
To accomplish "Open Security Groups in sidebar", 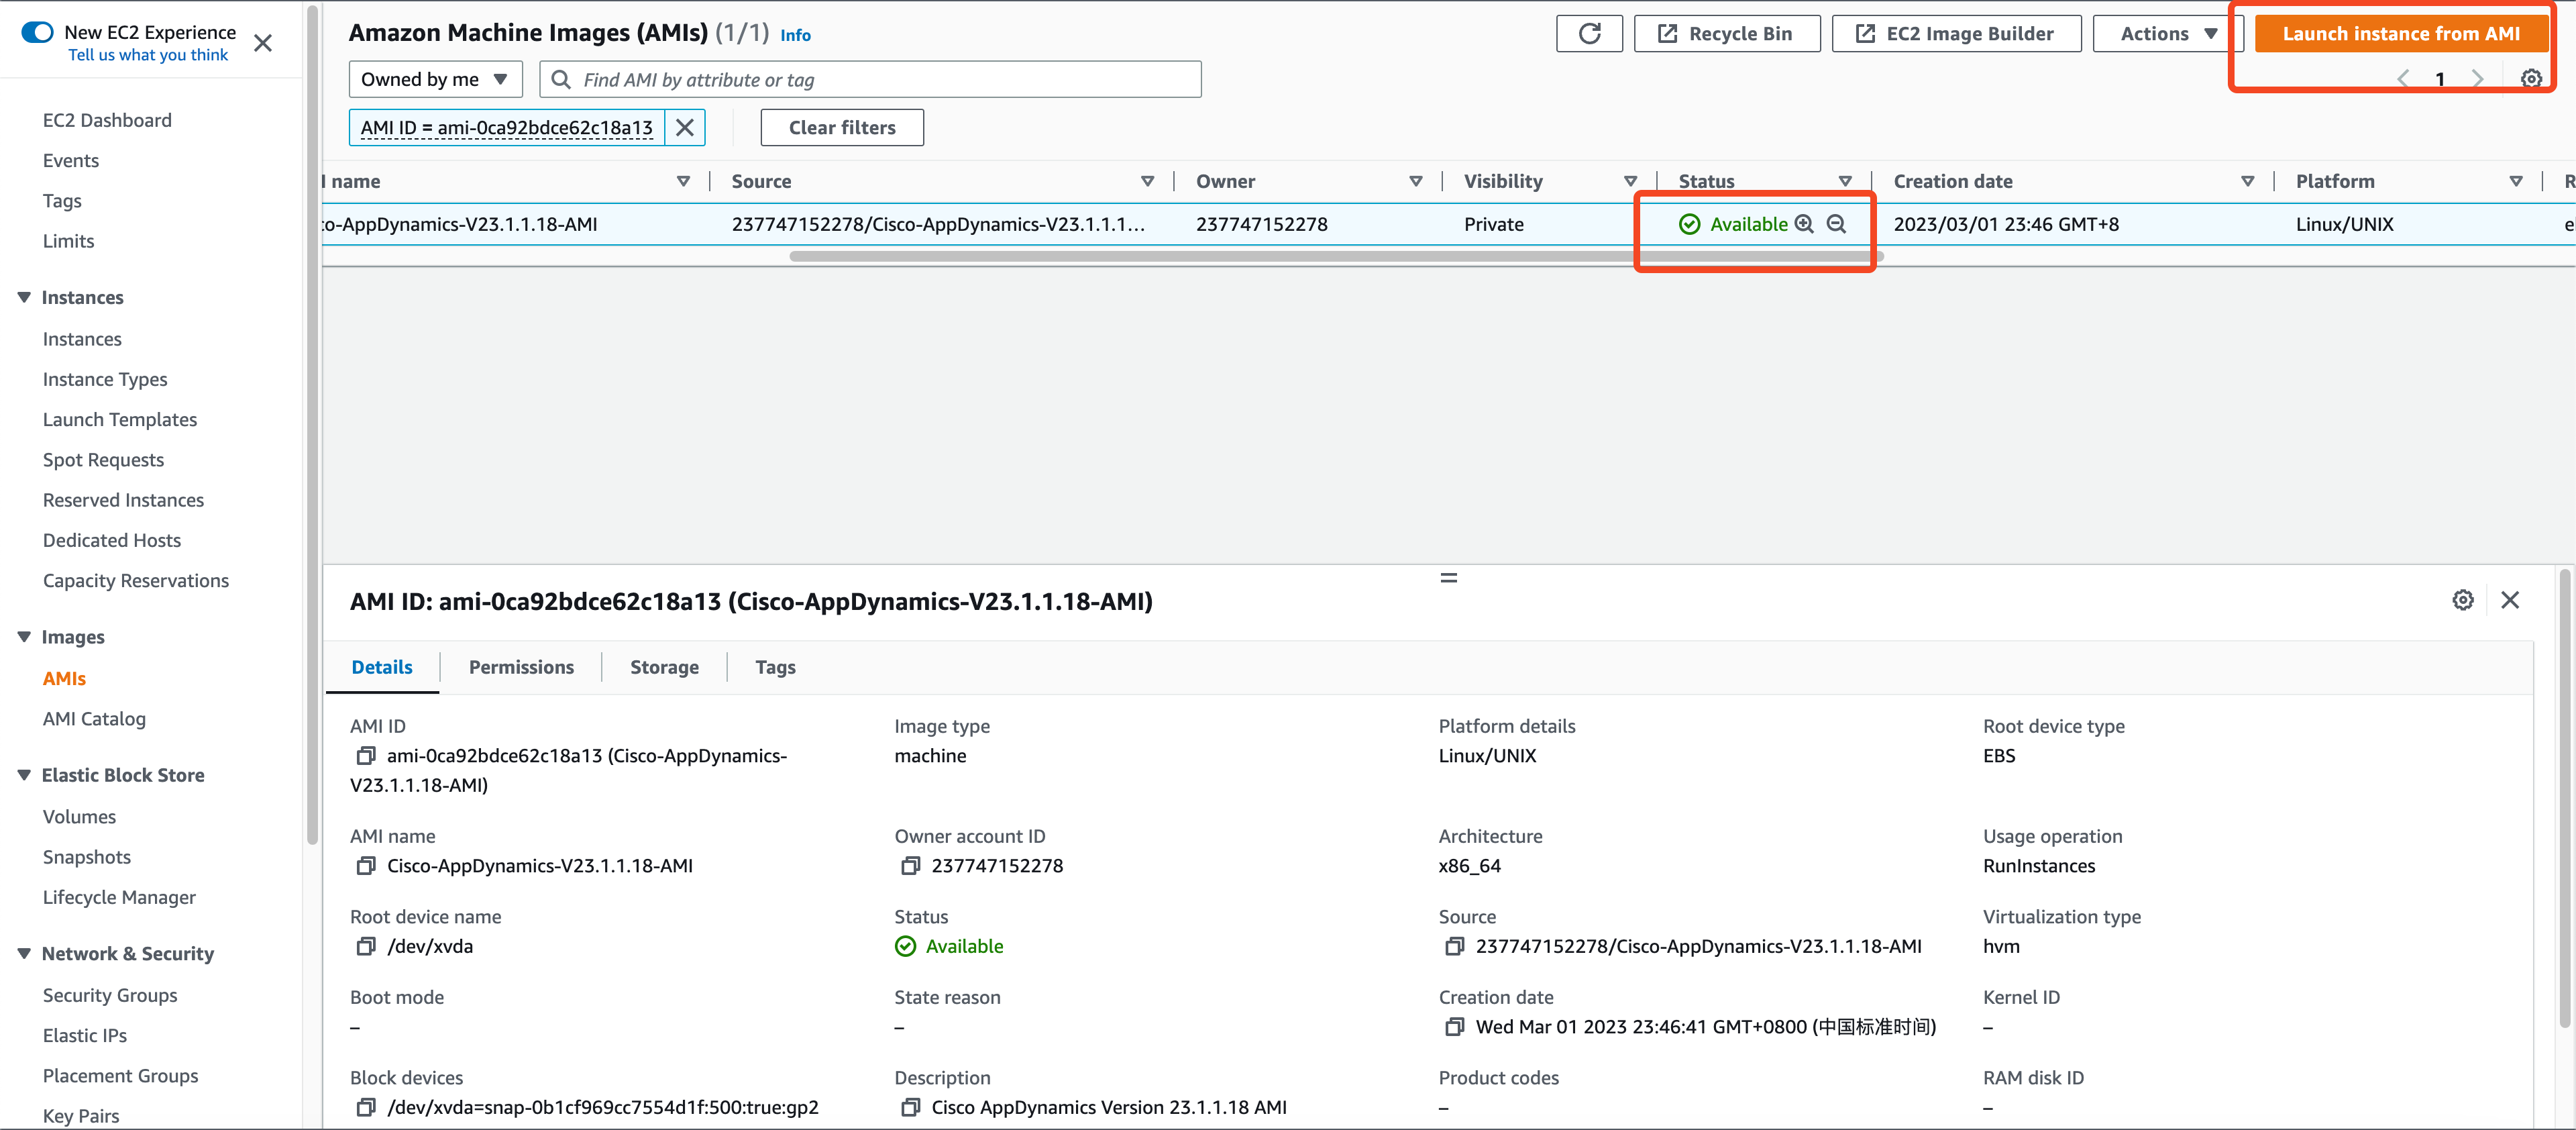I will pos(110,995).
